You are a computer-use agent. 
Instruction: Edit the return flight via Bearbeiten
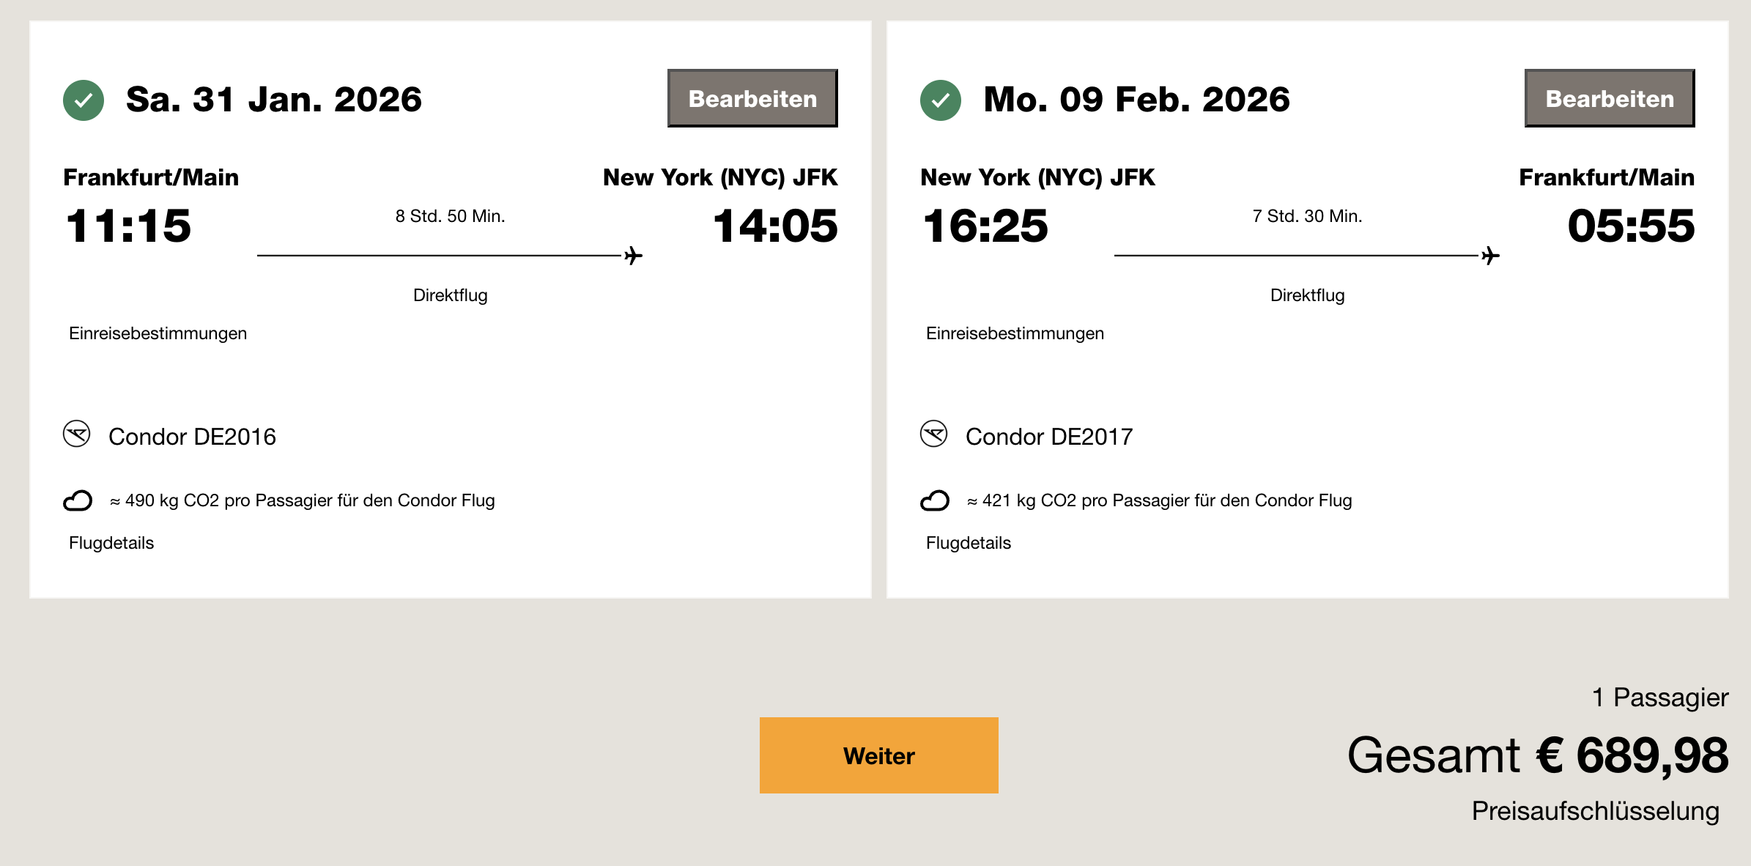pos(1610,98)
